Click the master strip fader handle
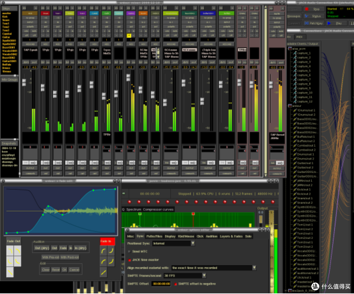The width and height of the screenshot is (354, 294). click(271, 85)
